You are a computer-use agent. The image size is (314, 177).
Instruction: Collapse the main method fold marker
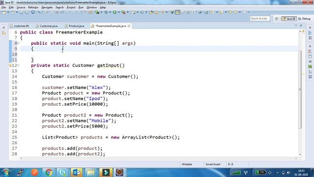(19, 43)
